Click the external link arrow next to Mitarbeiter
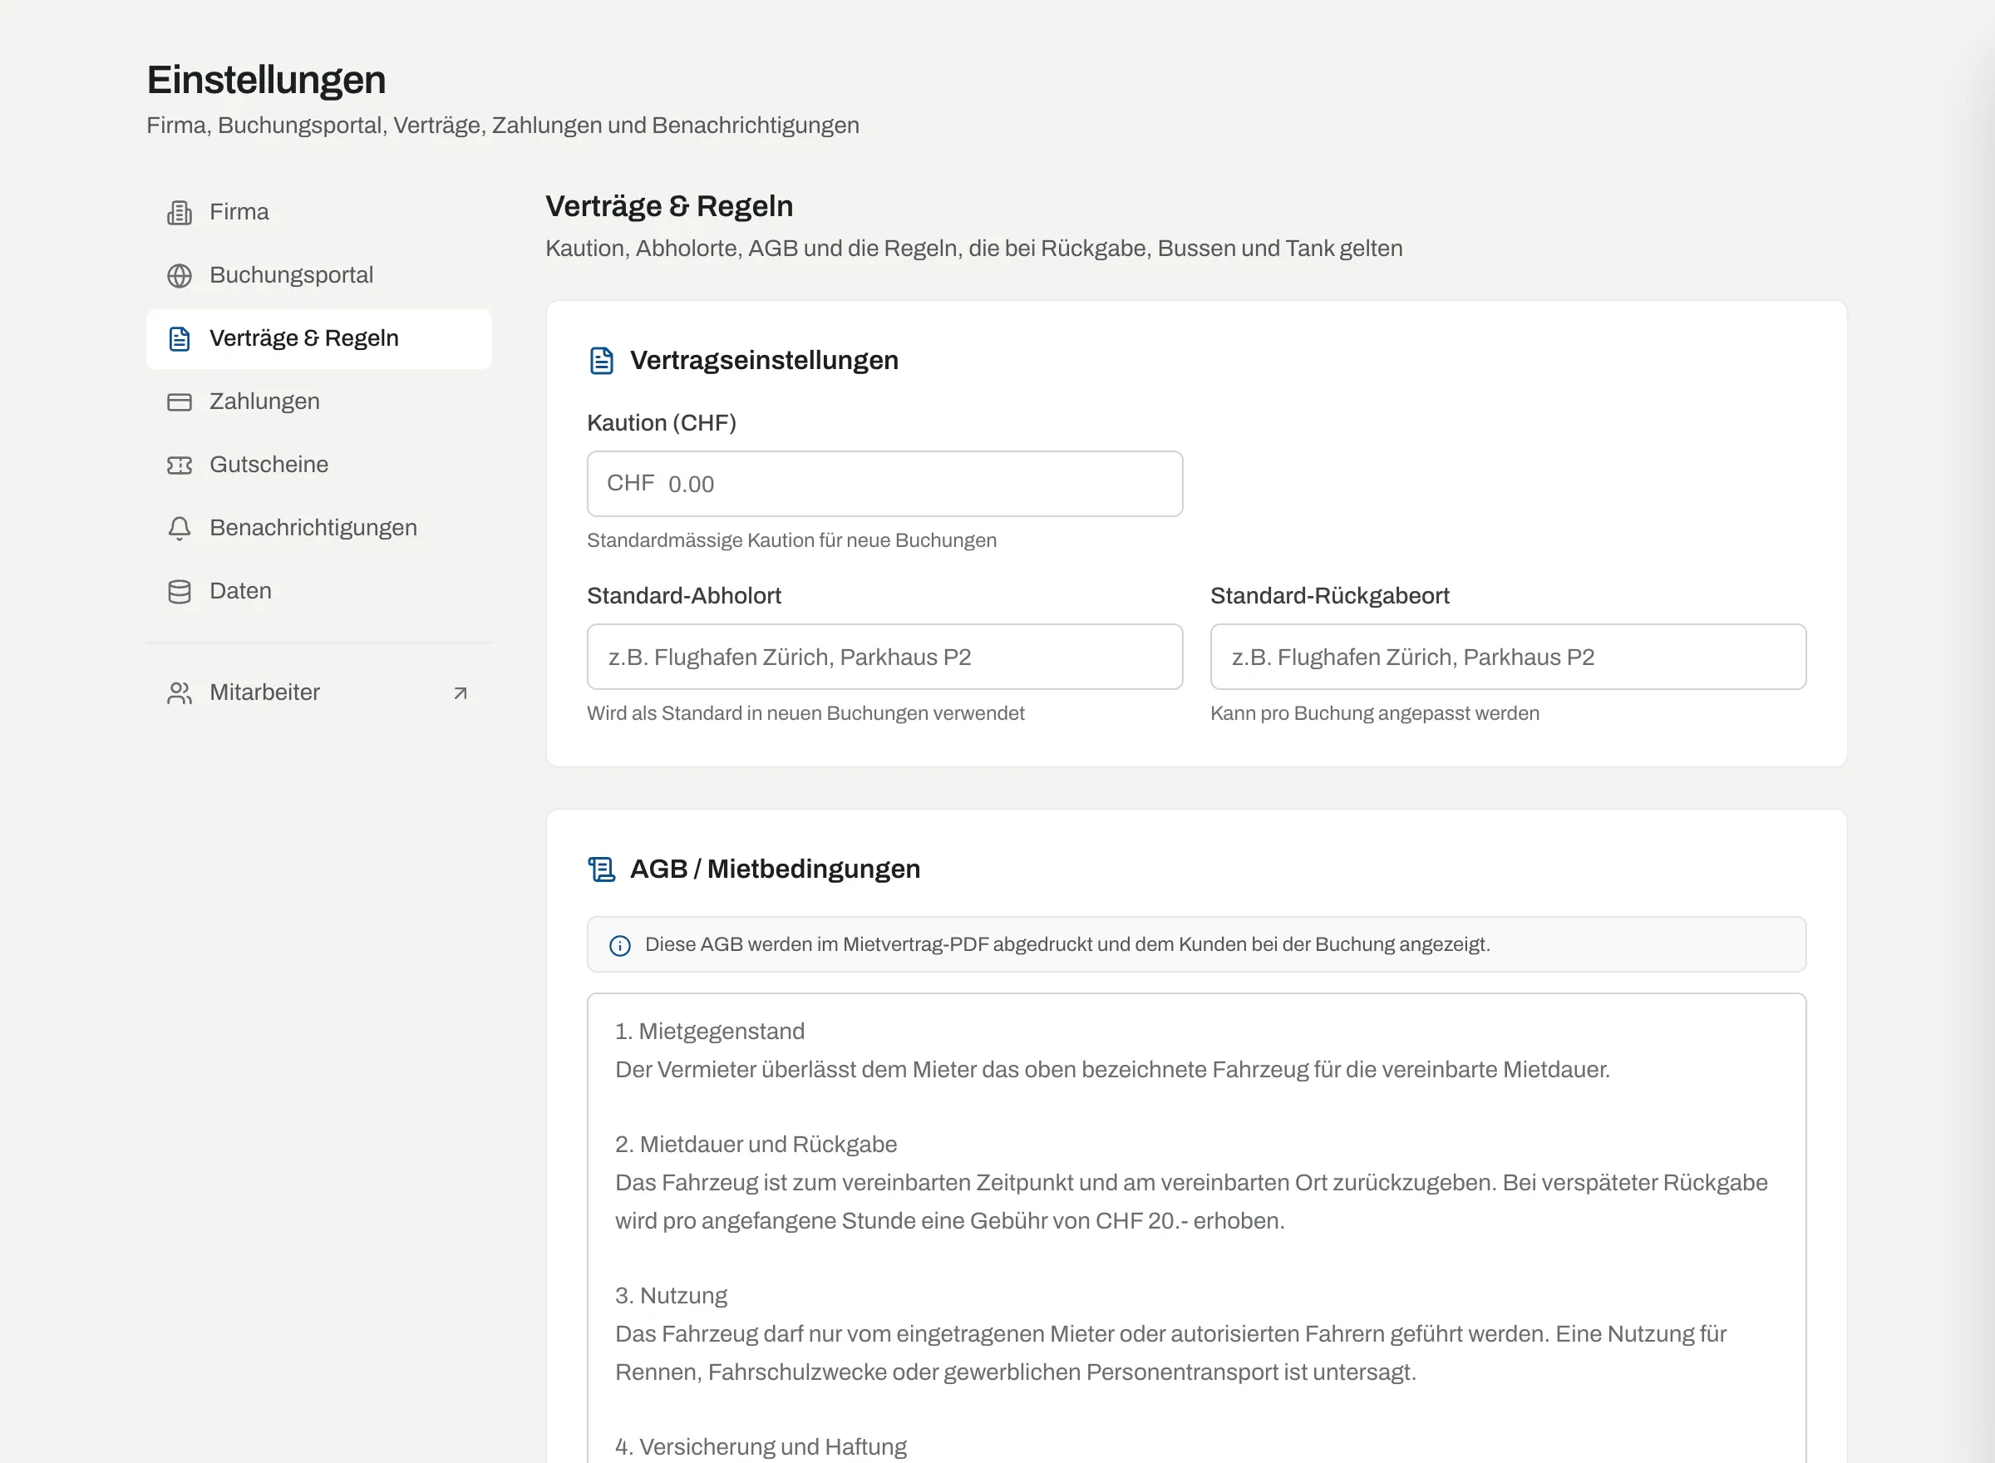The image size is (1995, 1463). [461, 693]
